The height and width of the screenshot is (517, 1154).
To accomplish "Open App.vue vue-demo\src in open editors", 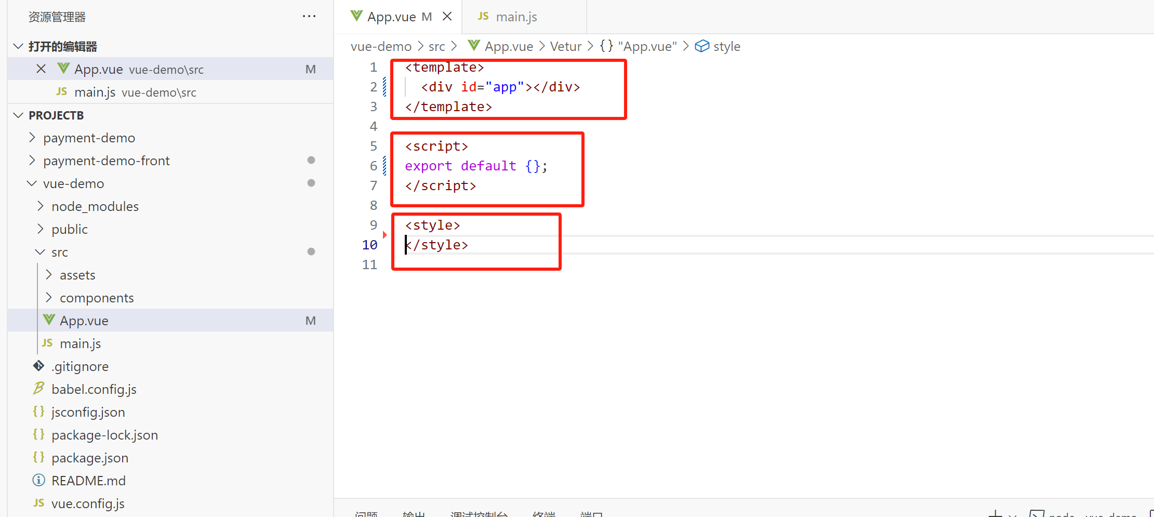I will (170, 69).
